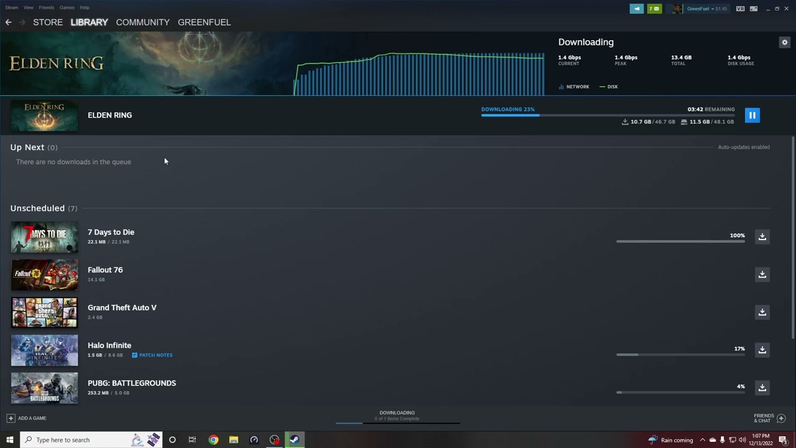Click the Halo Infinite 17% progress bar

(680, 355)
